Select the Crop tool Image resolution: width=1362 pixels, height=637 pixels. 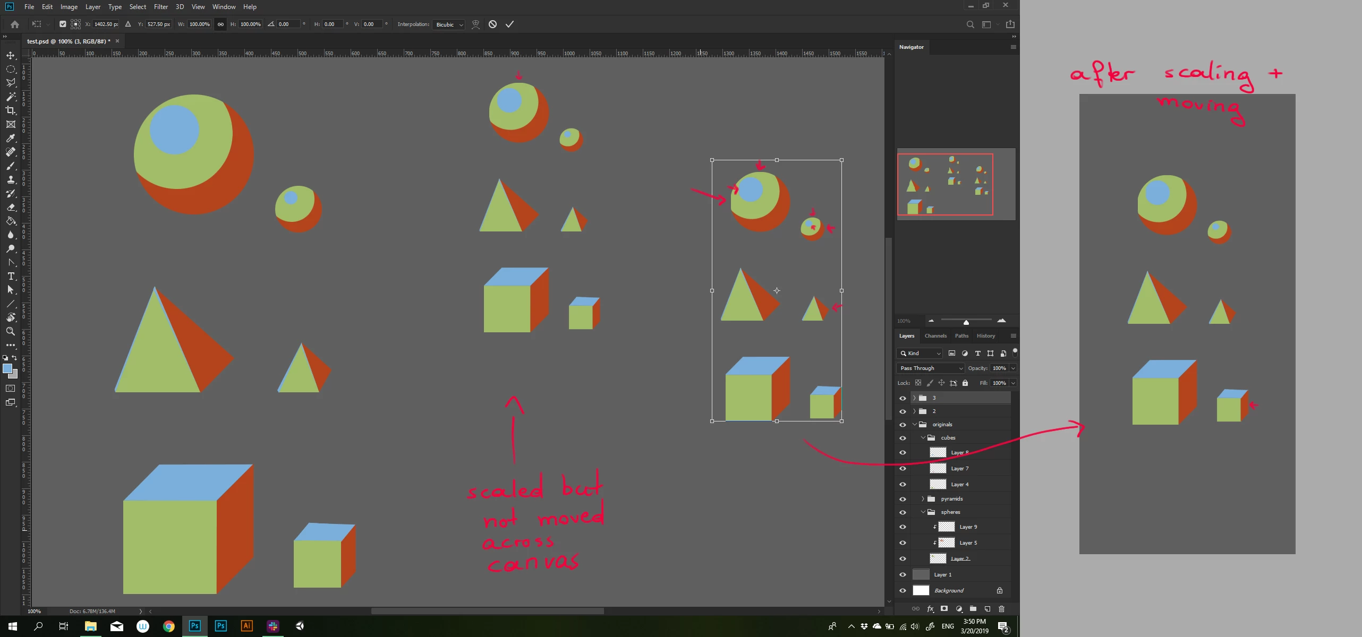pos(11,110)
